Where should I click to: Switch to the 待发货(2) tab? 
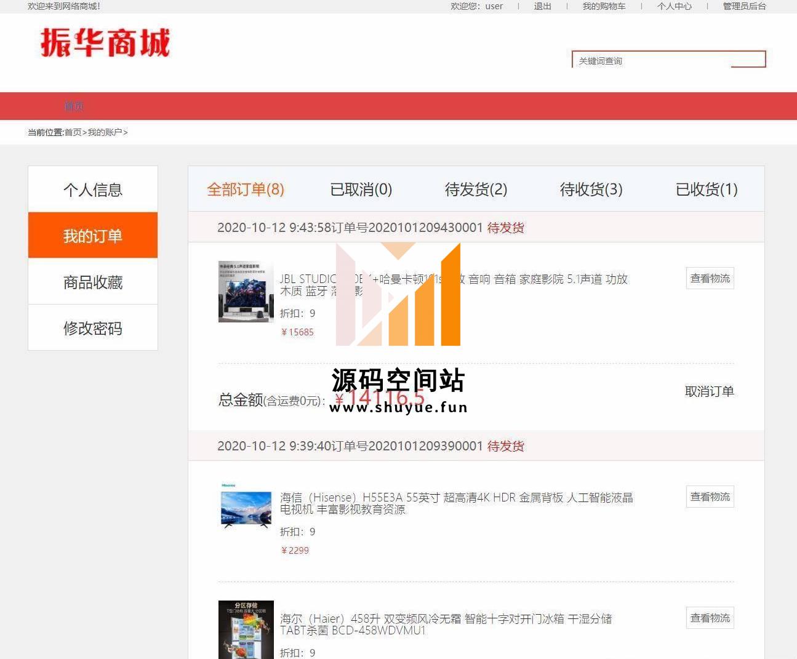[x=476, y=190]
